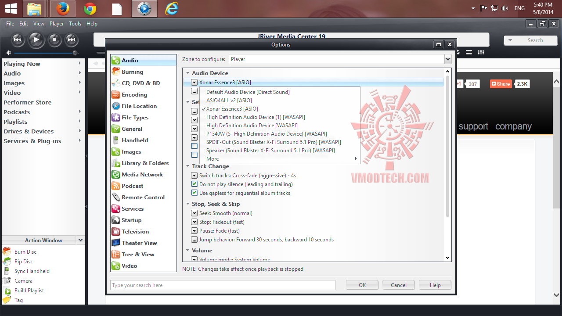
Task: Open the Seek: Smooth (normal) dropdown
Action: coord(195,213)
